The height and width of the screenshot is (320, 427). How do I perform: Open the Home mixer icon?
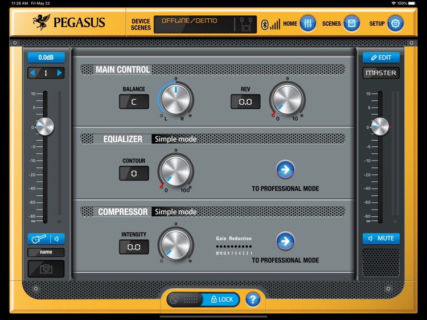(x=307, y=24)
